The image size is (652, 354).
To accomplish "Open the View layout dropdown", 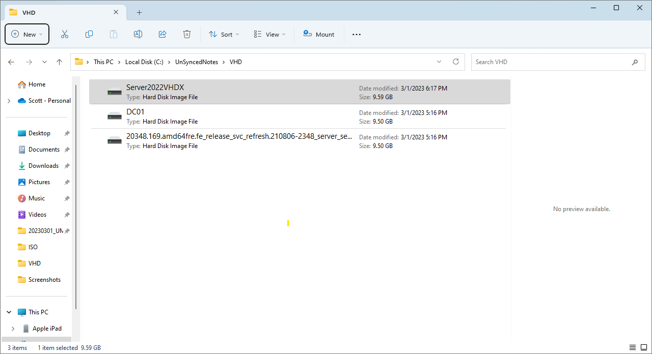I will pos(269,34).
